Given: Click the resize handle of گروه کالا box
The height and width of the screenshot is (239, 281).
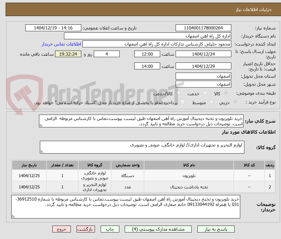Looking at the screenshot, I should tap(42, 151).
